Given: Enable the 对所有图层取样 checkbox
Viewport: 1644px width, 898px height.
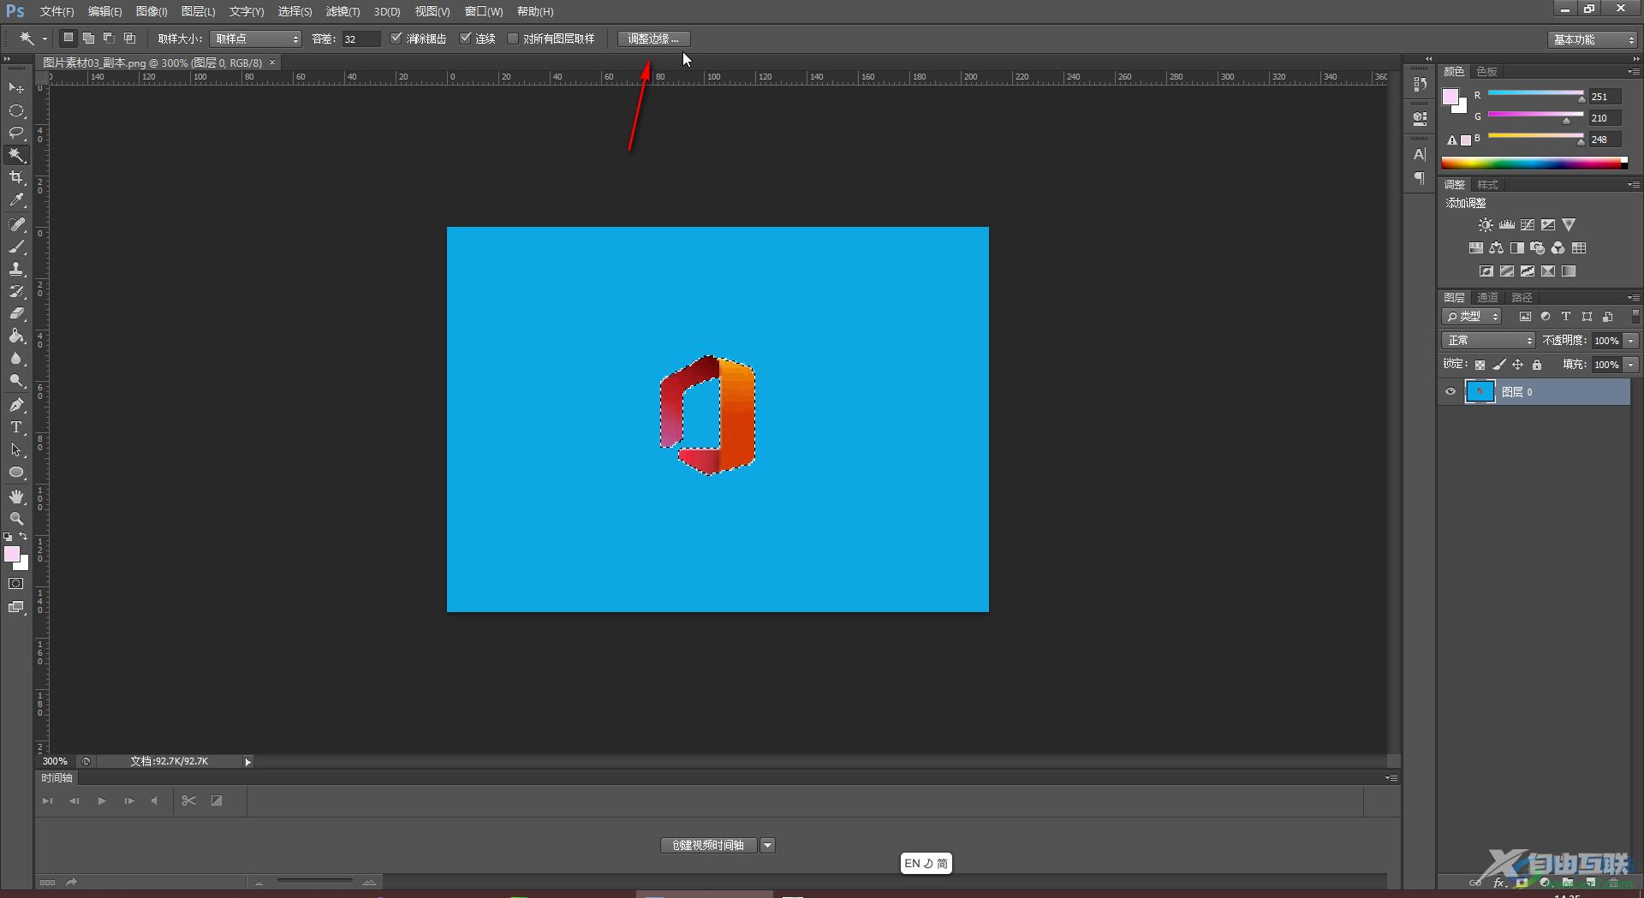Looking at the screenshot, I should point(513,39).
